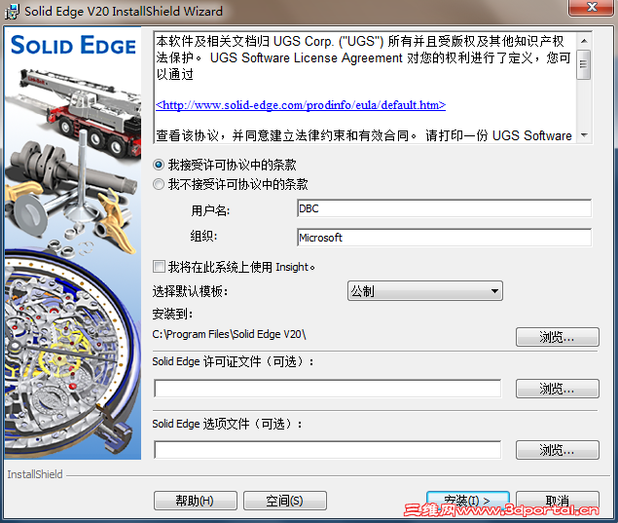The height and width of the screenshot is (523, 618).
Task: Click license text scroll up arrow
Action: (x=584, y=41)
